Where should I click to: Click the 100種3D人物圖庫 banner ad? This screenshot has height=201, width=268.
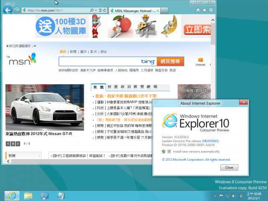[x=62, y=26]
